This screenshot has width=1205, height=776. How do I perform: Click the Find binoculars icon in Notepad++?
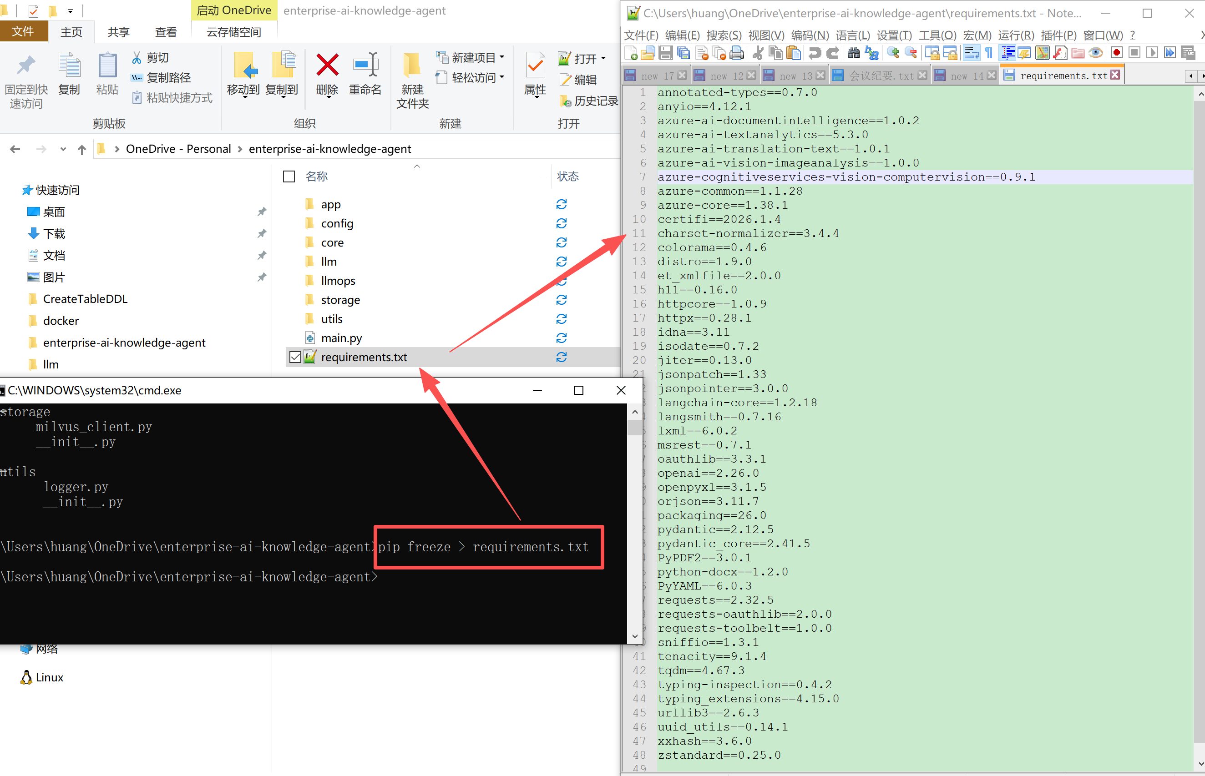(x=853, y=53)
